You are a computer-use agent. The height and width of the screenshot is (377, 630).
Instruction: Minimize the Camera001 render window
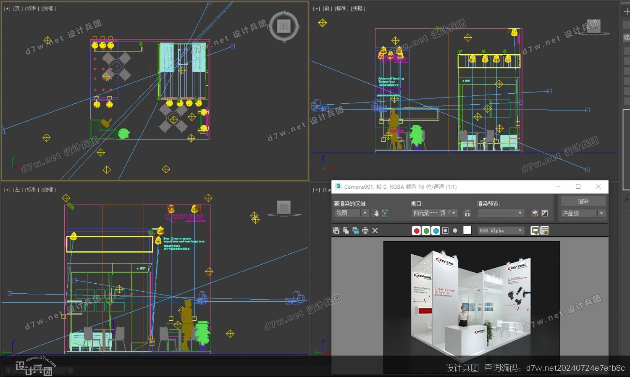(x=558, y=187)
